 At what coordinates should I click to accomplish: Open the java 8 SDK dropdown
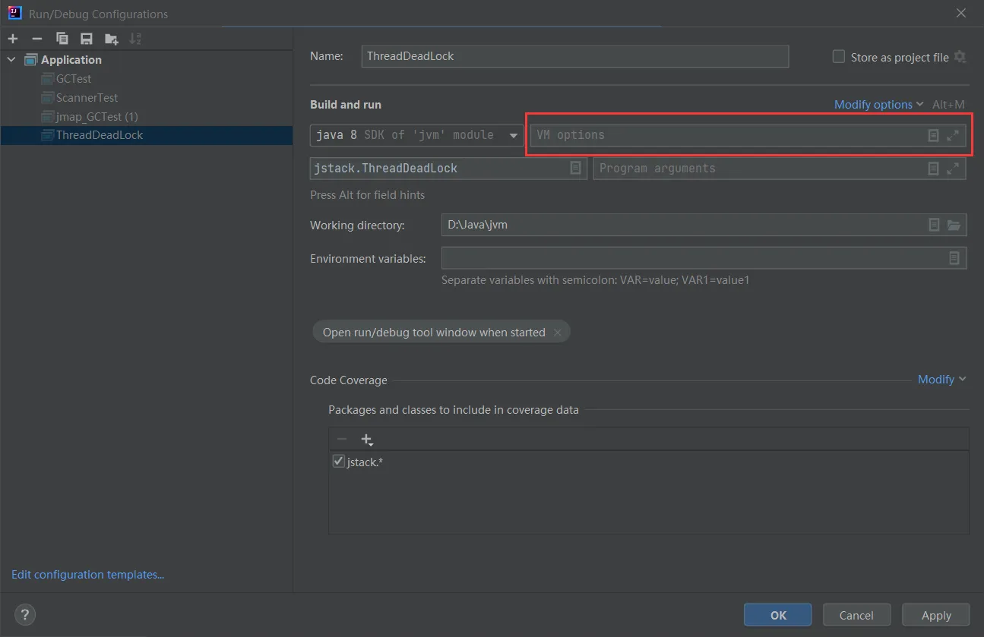(x=417, y=135)
